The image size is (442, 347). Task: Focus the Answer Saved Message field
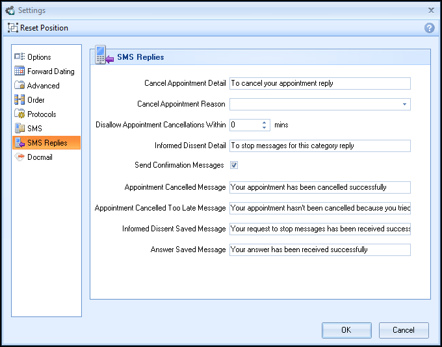pos(320,250)
